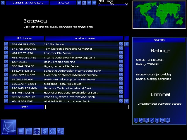Click the date and time display
The image size is (187, 140).
coord(27,3)
